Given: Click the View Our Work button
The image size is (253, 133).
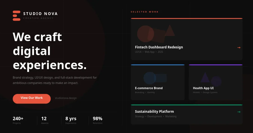Looking at the screenshot, I should click(x=31, y=99).
